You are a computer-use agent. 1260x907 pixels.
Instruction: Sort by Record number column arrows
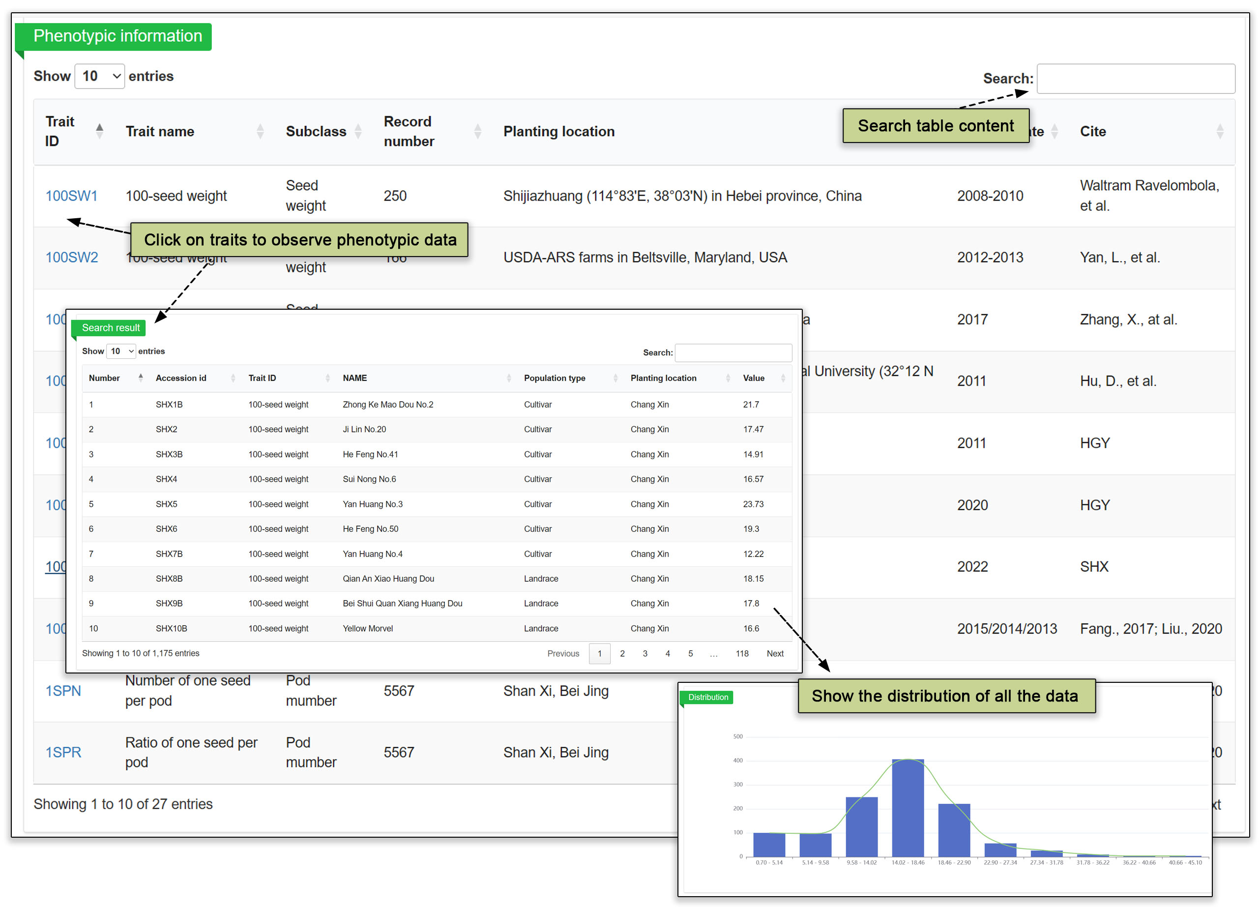point(477,132)
